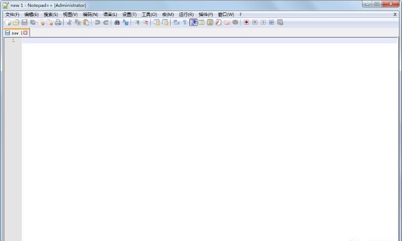Click the Save All toolbar icon
Image resolution: width=402 pixels, height=241 pixels.
[x=33, y=22]
